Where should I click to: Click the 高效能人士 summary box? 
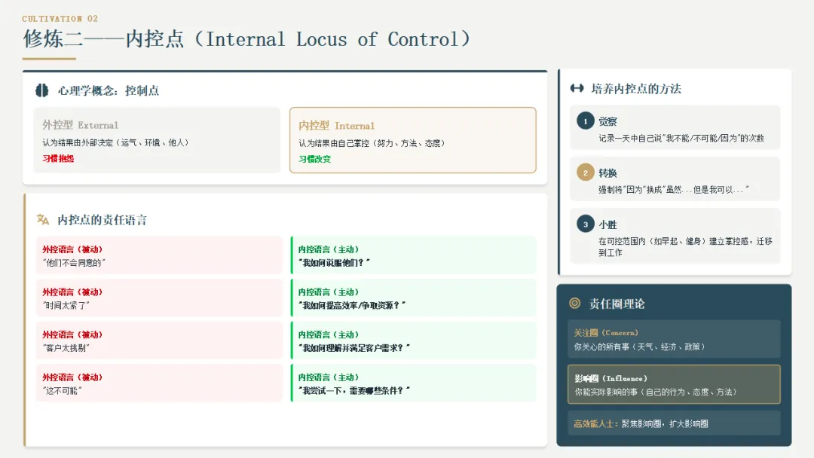673,423
